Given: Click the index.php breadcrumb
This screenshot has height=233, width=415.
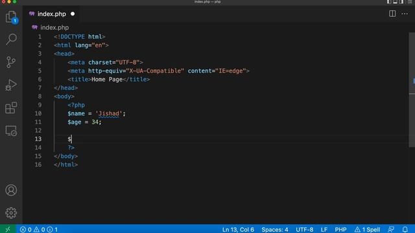Looking at the screenshot, I should [x=54, y=27].
